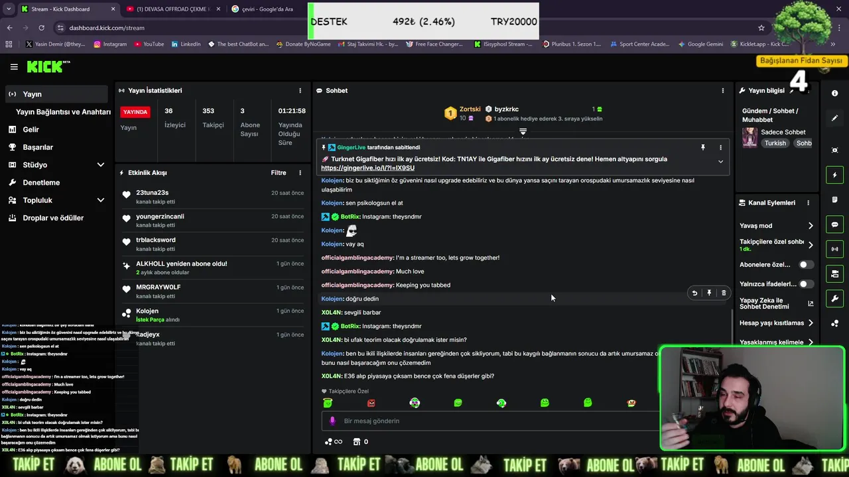Unpin the GingerLive pinned message
849x477 pixels.
(703, 148)
